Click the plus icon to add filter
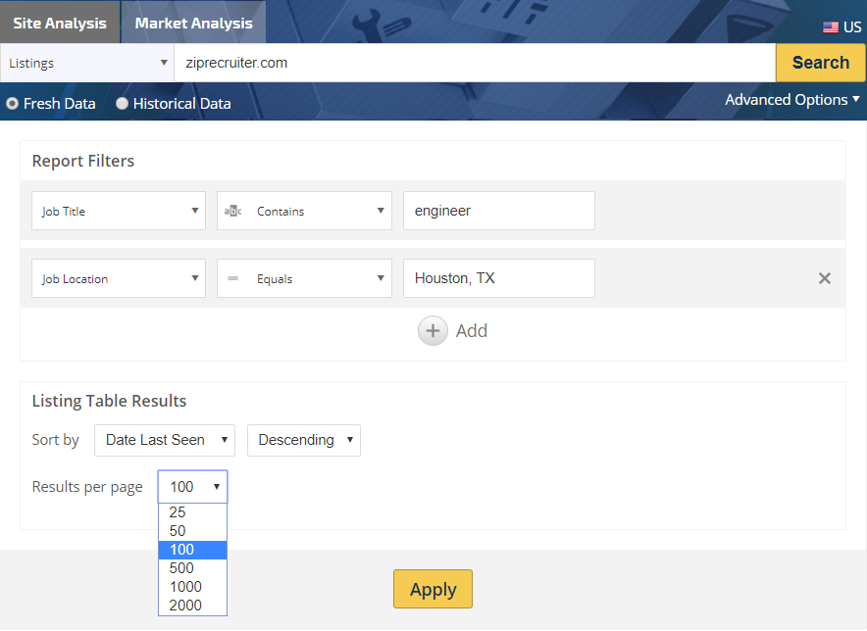Viewport: 867px width, 631px height. 433,331
